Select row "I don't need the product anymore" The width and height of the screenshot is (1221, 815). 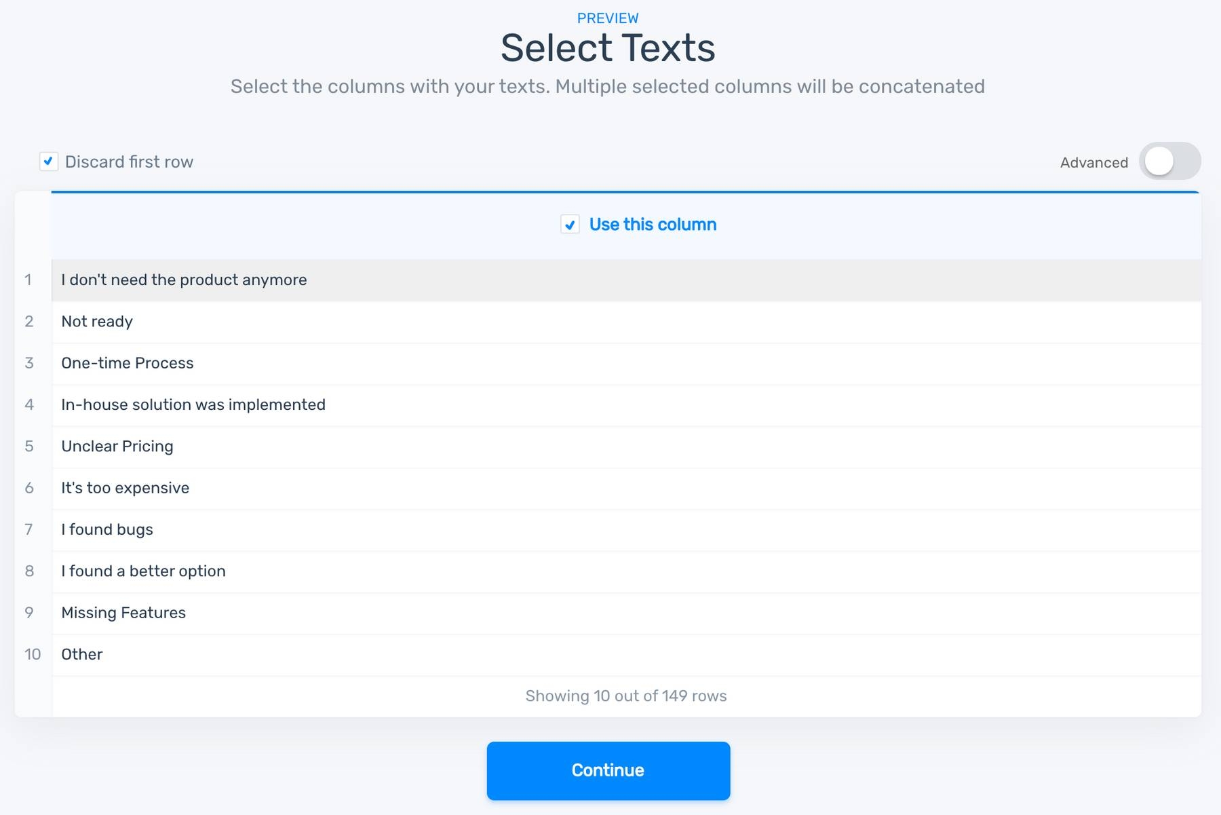pyautogui.click(x=184, y=280)
